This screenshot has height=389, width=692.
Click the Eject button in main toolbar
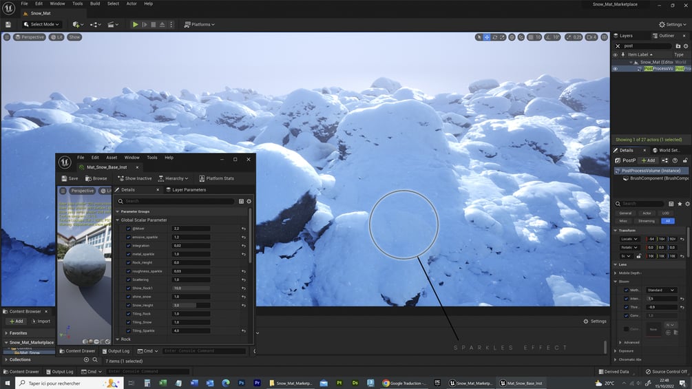(x=162, y=25)
